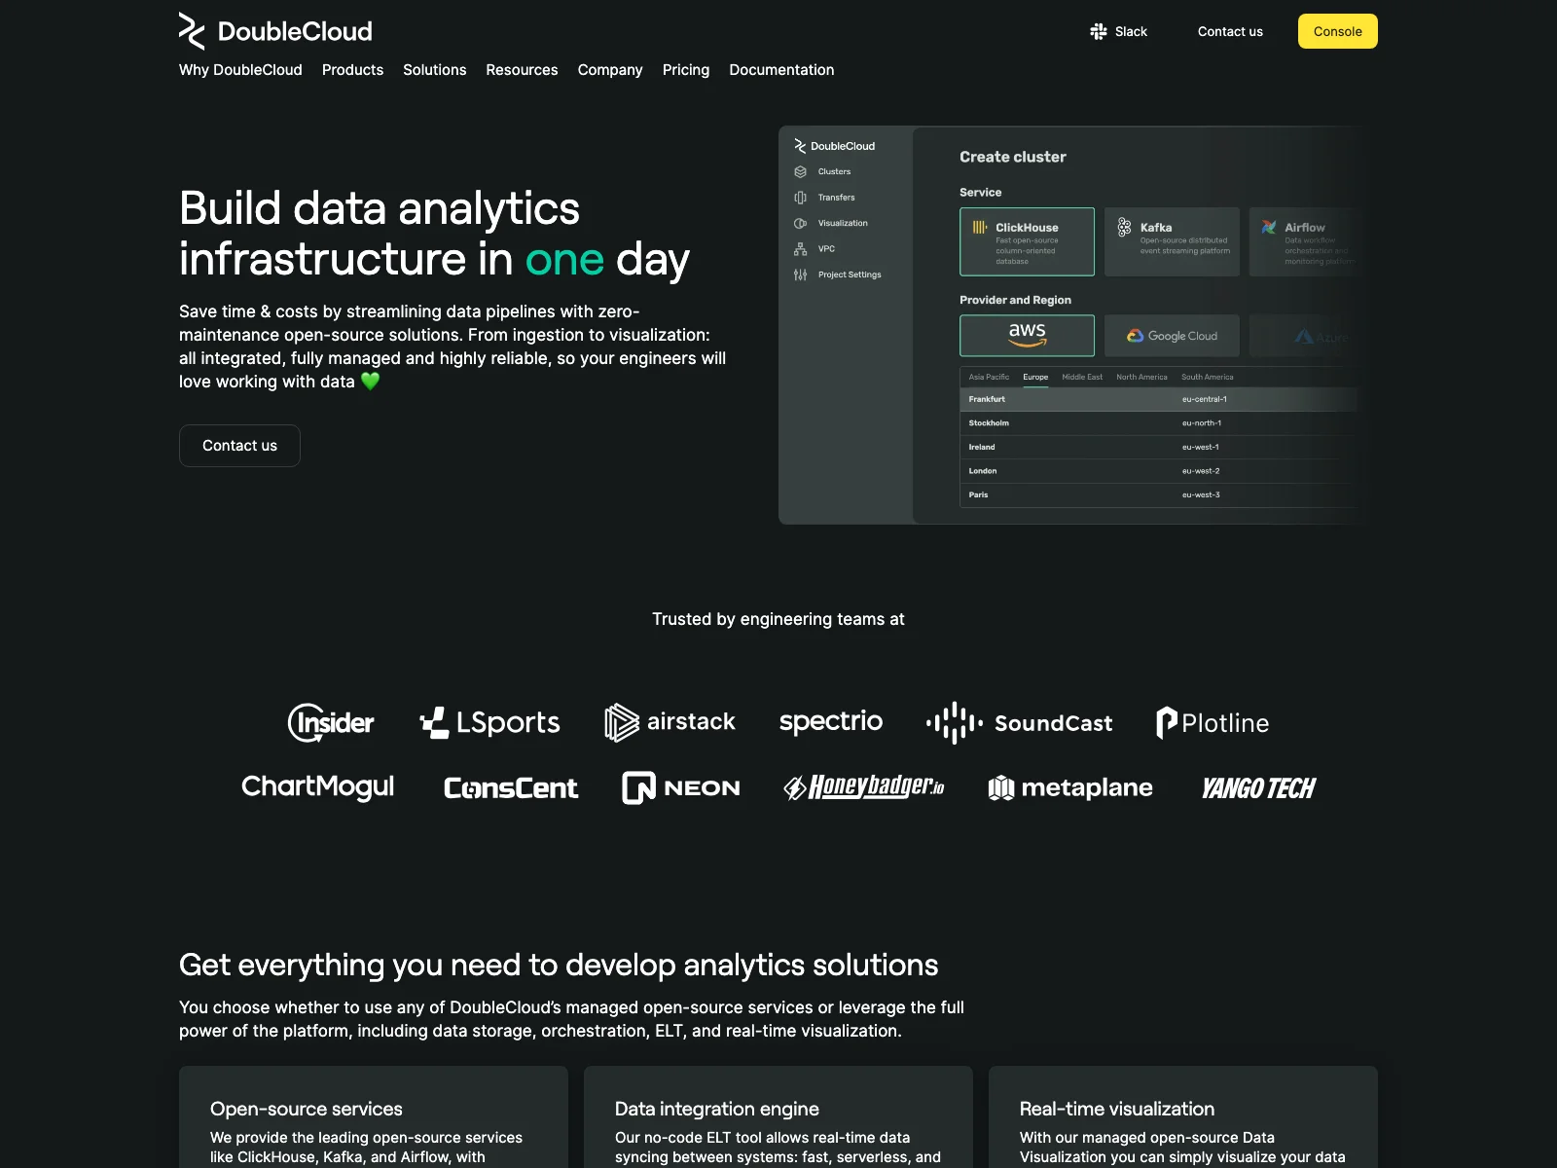Click the Transfers icon in the sidebar
This screenshot has height=1168, width=1557.
[800, 198]
